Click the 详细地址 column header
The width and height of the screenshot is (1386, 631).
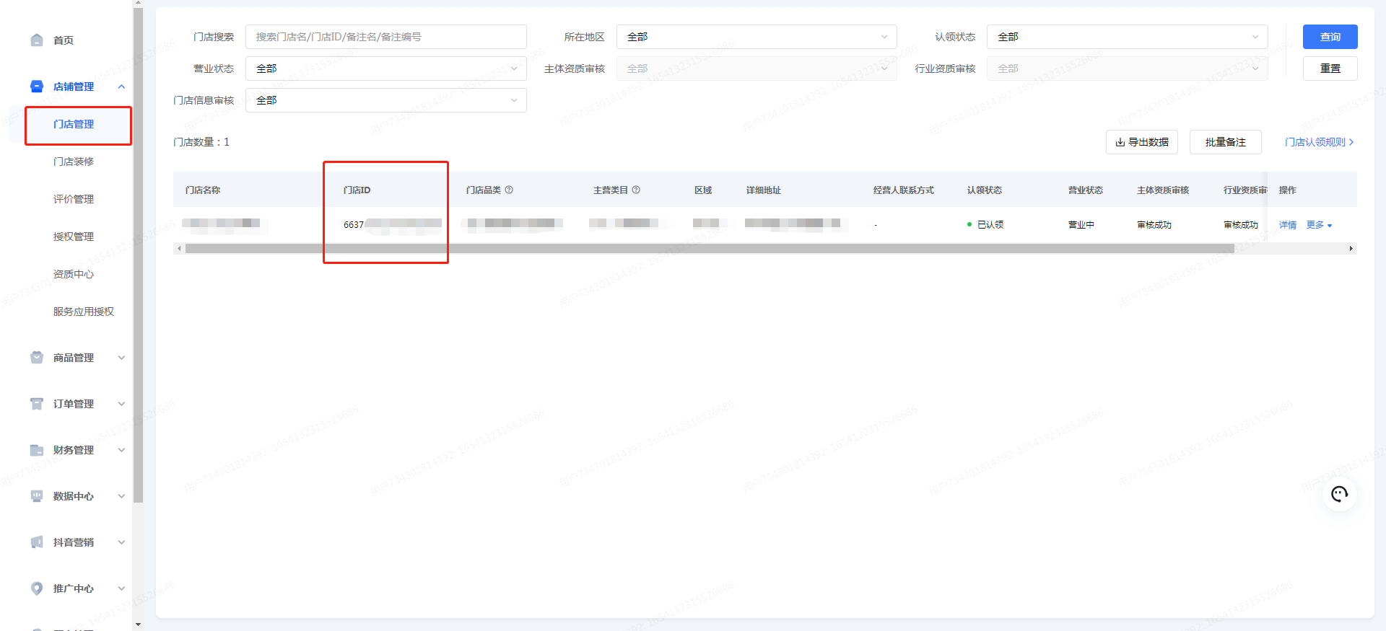click(x=764, y=190)
